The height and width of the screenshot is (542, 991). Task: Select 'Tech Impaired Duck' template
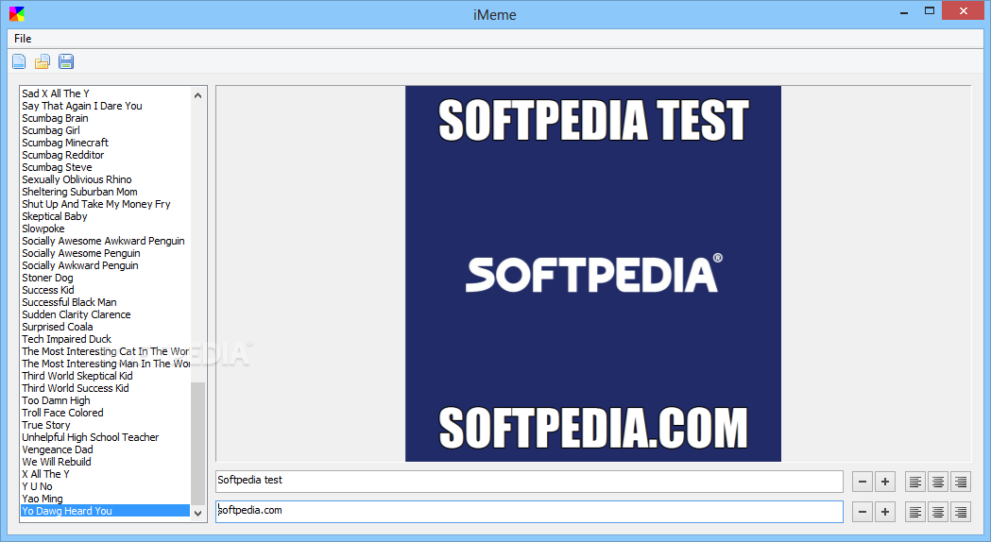[66, 339]
